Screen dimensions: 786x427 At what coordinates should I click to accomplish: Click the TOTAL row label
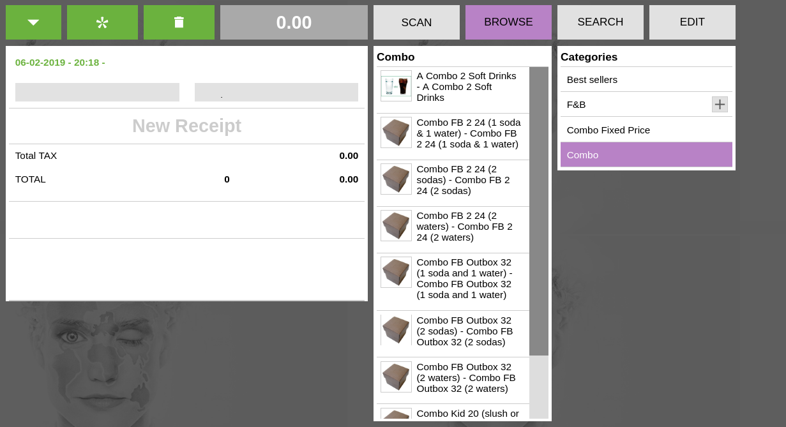point(31,179)
